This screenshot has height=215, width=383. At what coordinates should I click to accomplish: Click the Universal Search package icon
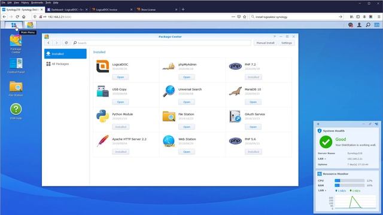click(x=169, y=91)
